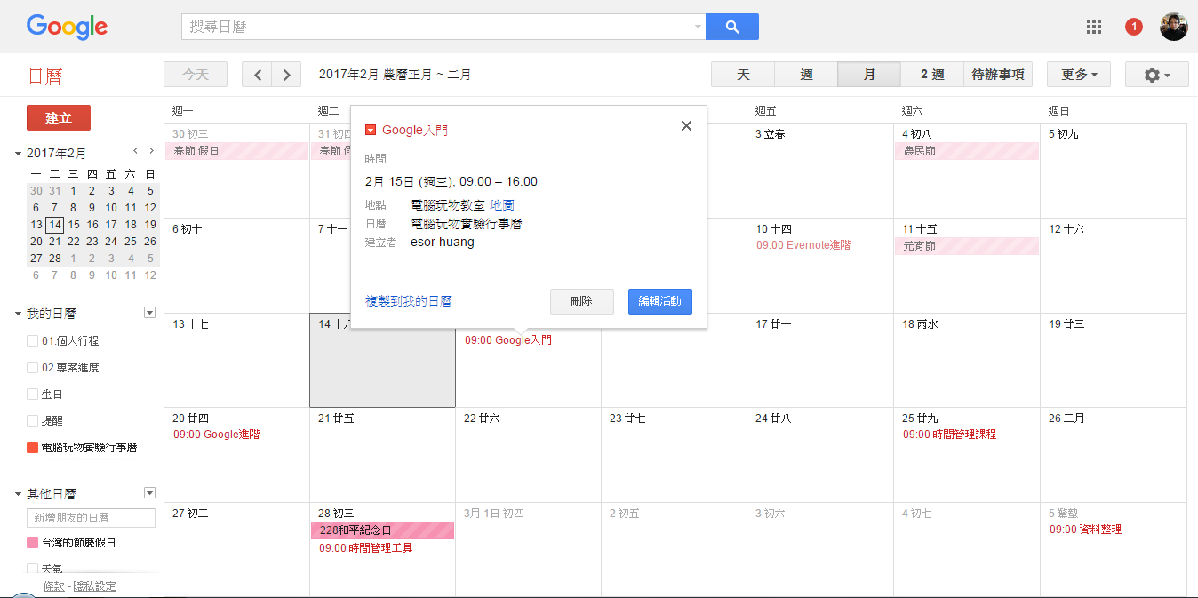The image size is (1198, 598).
Task: Toggle the 天氣 calendar
Action: [x=33, y=569]
